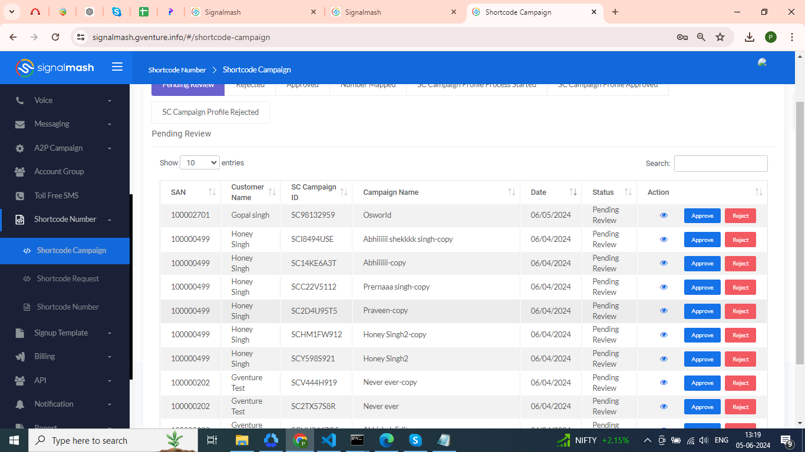Collapse the Shortcode Number sidebar section
This screenshot has width=805, height=452.
click(65, 220)
